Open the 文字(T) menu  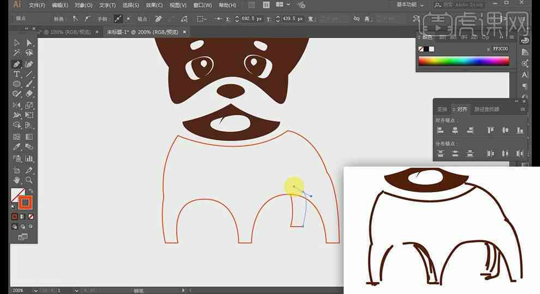click(x=107, y=5)
